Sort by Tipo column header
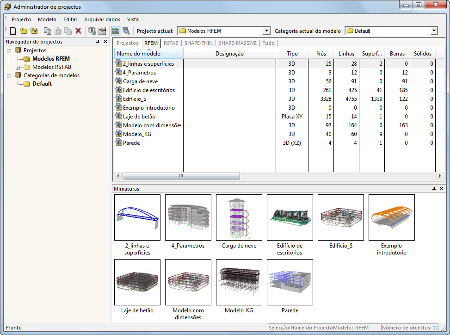The width and height of the screenshot is (450, 335). click(x=292, y=54)
